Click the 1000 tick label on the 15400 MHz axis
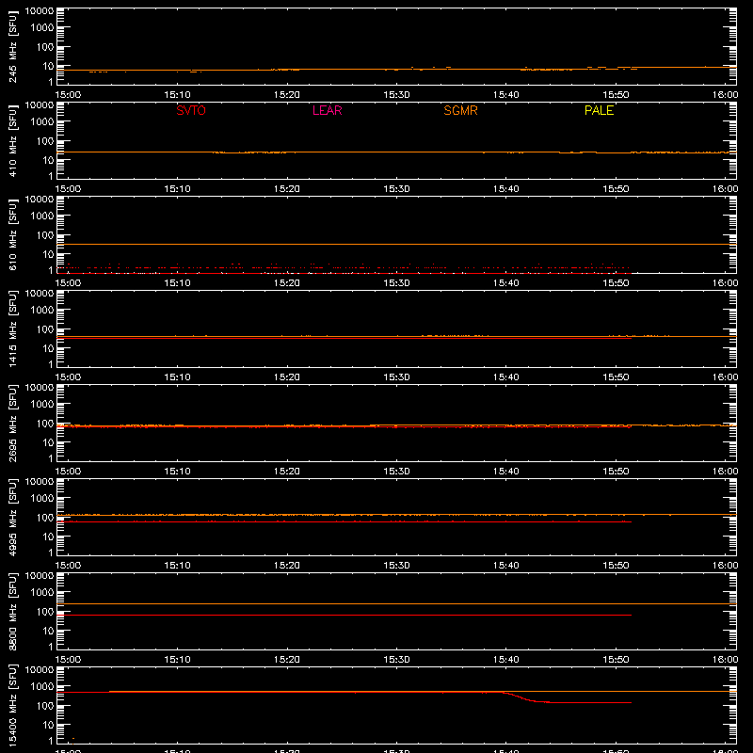 pos(42,687)
